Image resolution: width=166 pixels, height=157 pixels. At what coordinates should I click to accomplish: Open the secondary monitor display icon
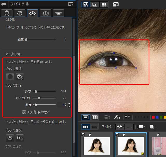coord(116,4)
